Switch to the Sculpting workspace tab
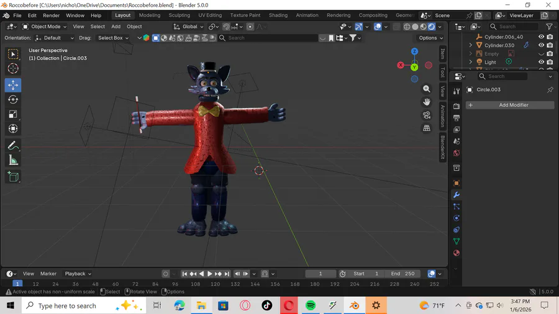 pyautogui.click(x=179, y=16)
